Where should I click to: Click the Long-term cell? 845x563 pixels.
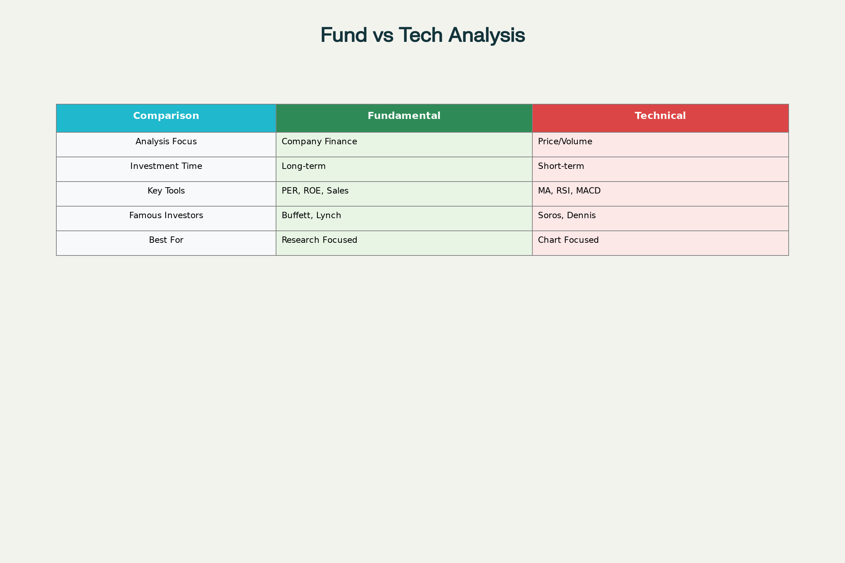pyautogui.click(x=404, y=169)
